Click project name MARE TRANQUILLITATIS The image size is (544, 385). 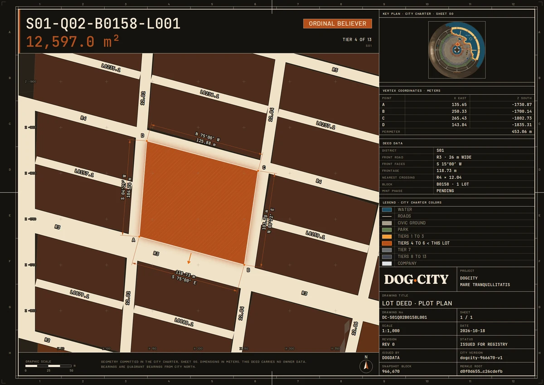485,285
